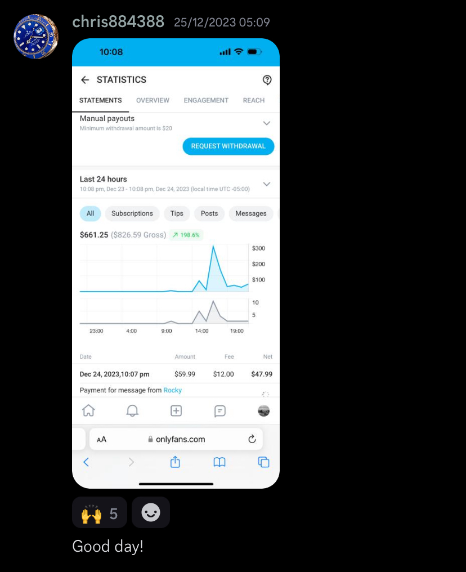Tap the back arrow beside STATISTICS
The height and width of the screenshot is (572, 466).
pos(85,80)
